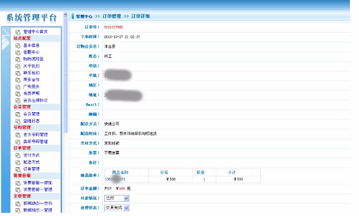Click the icon next to 关于我们
359x216 pixels.
[18, 66]
